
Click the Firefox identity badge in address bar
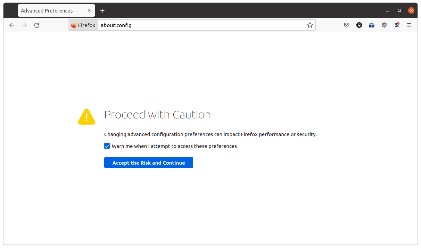pos(83,25)
